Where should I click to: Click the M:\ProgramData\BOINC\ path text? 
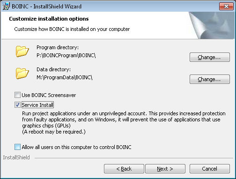65,77
